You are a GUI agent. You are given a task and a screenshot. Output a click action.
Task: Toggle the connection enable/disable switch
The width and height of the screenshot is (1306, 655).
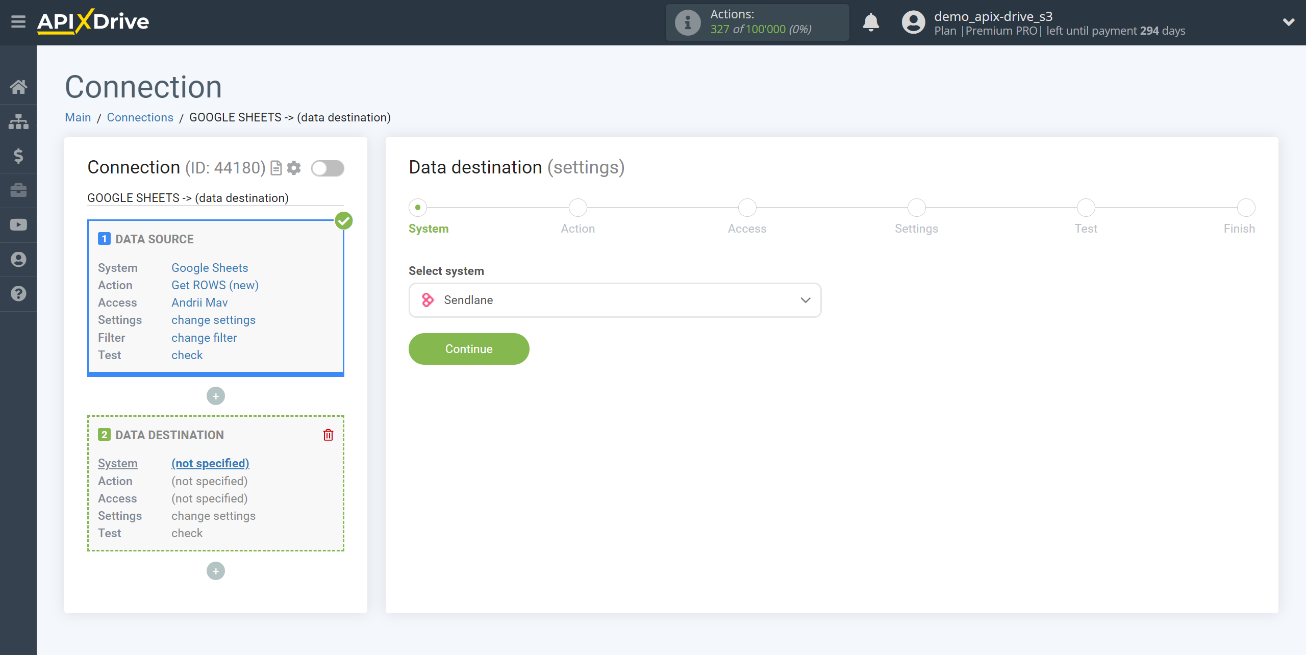pyautogui.click(x=328, y=169)
